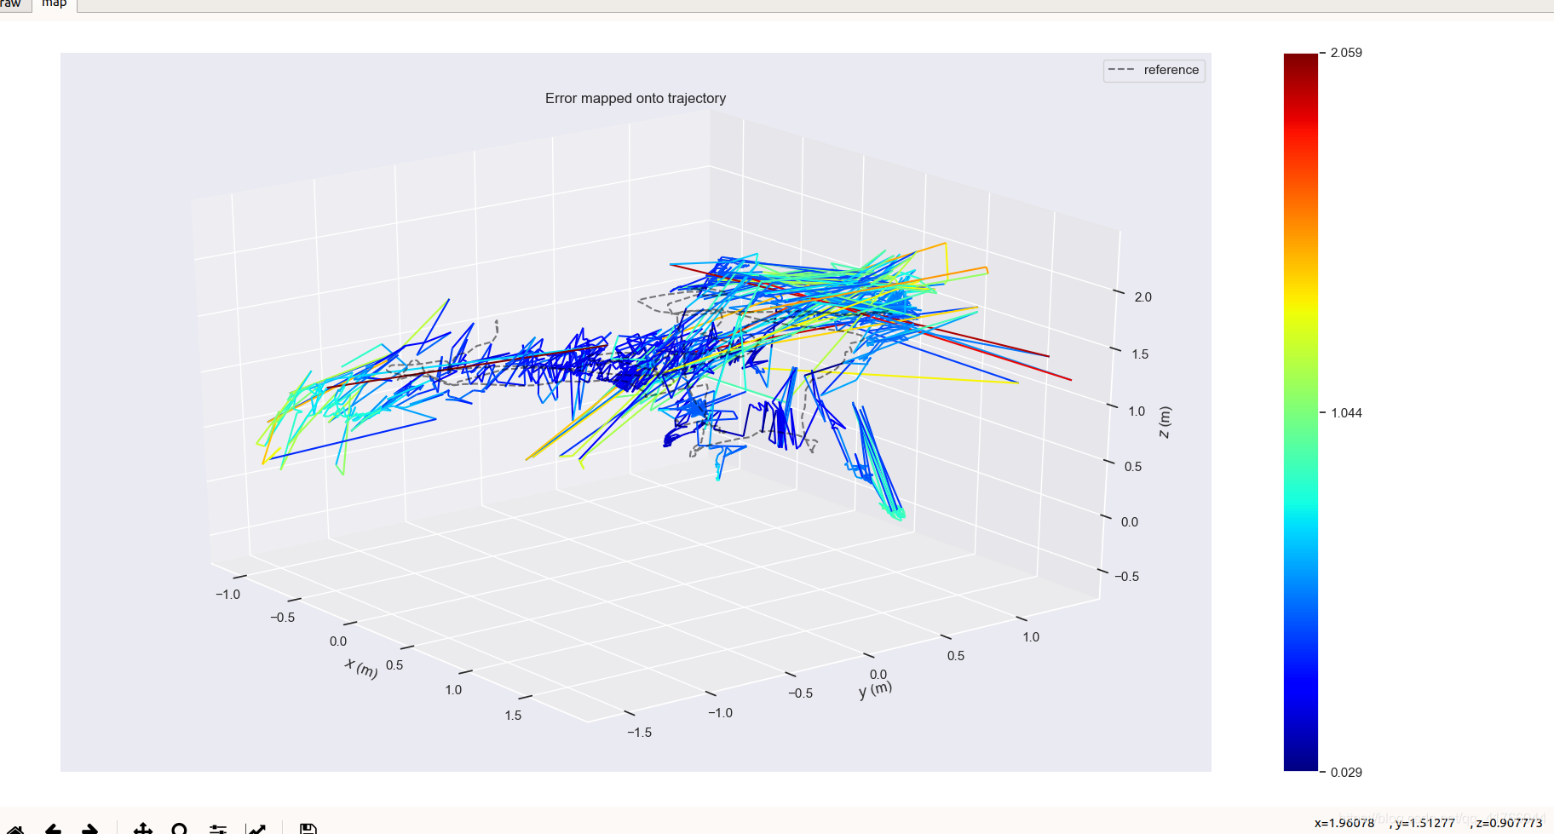The image size is (1554, 834).
Task: Switch to the map tab
Action: pos(55,4)
